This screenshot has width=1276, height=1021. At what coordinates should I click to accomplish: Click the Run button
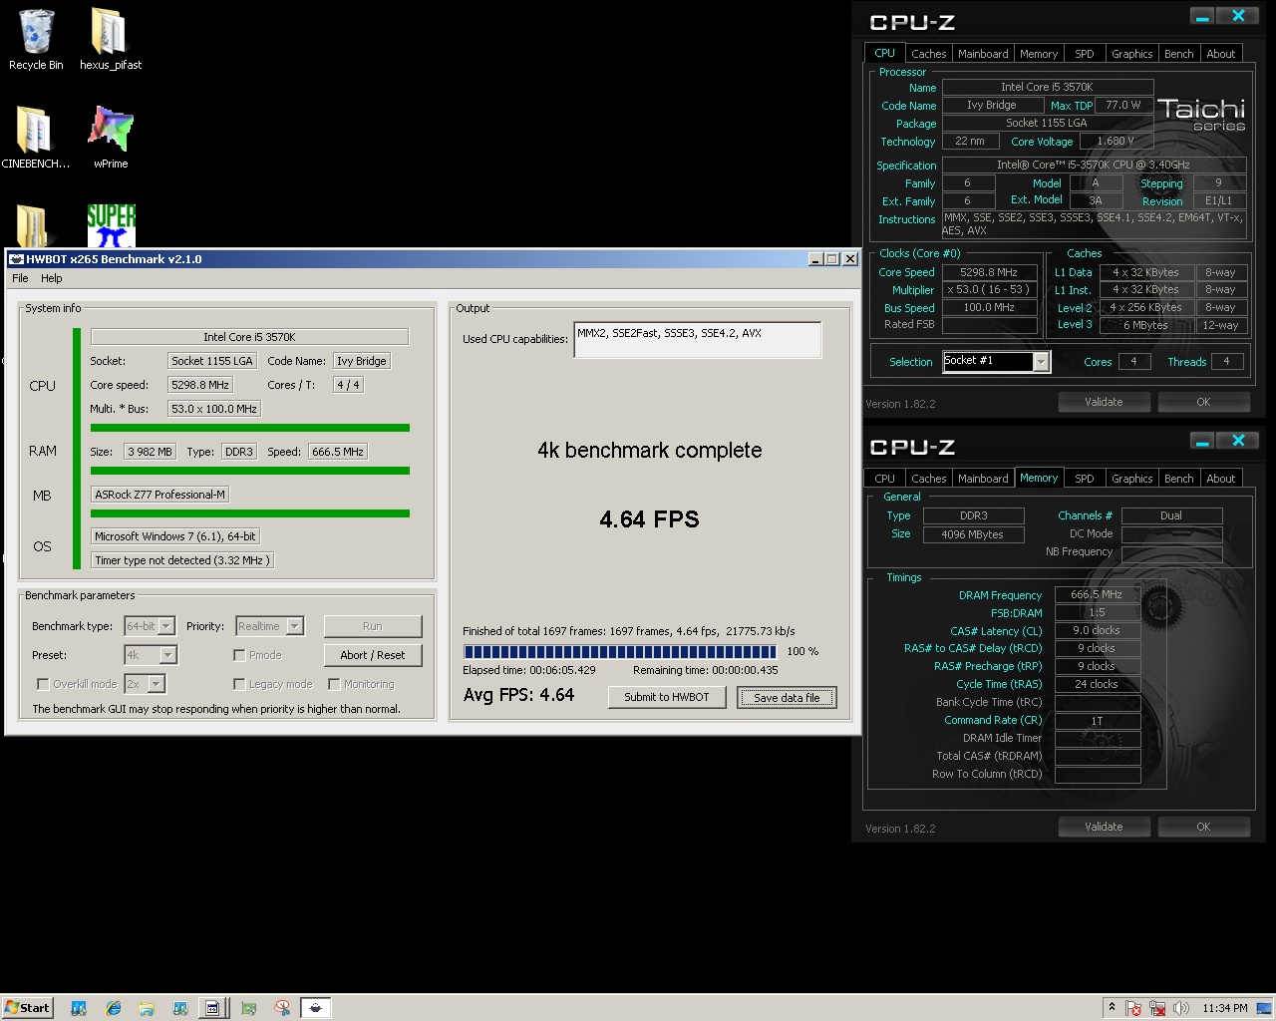point(373,626)
